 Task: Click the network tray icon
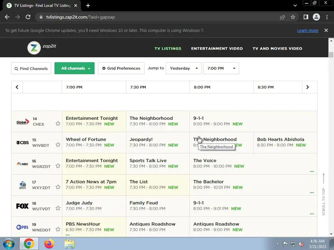tap(293, 244)
